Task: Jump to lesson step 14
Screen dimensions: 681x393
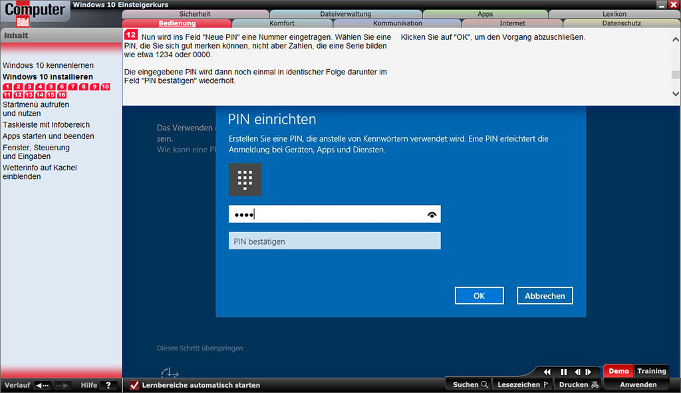Action: (x=40, y=94)
